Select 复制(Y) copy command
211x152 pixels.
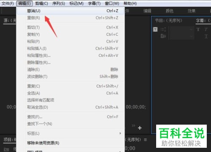click(70, 35)
